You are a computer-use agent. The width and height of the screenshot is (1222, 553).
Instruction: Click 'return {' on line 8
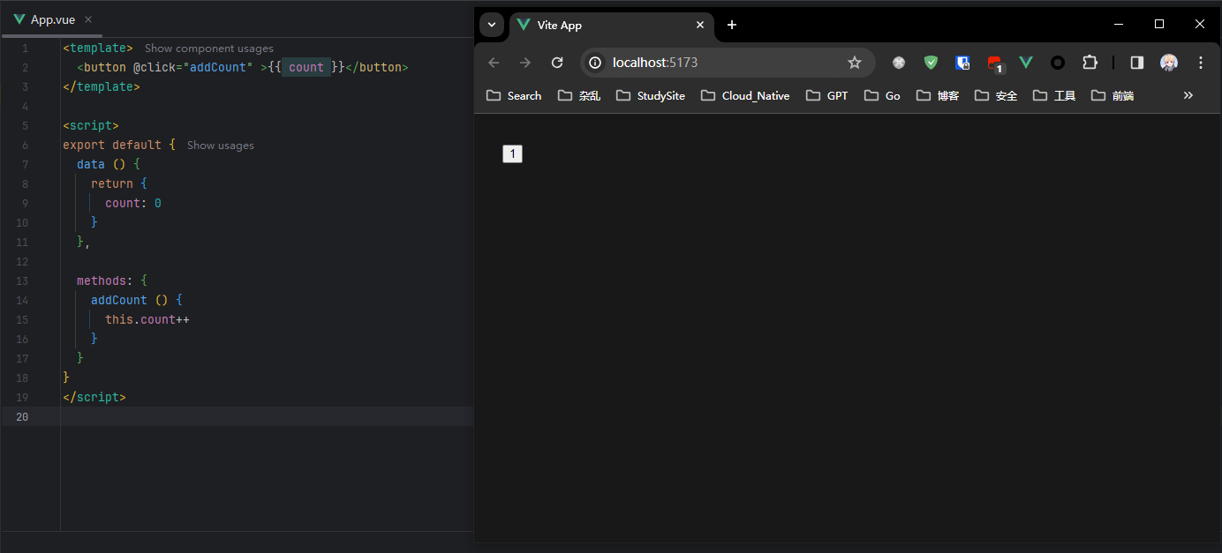(x=119, y=183)
